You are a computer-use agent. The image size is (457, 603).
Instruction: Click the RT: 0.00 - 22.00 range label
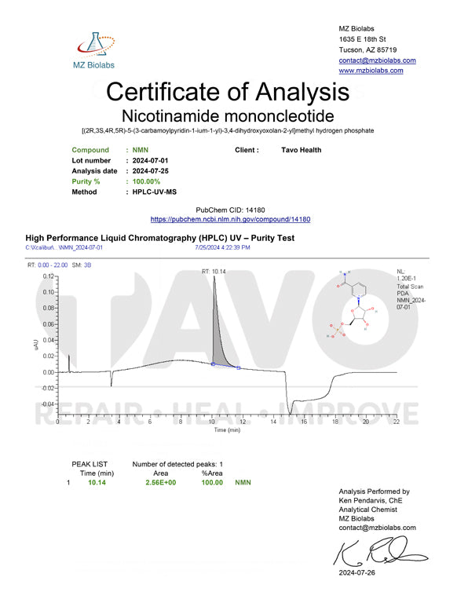pos(47,265)
